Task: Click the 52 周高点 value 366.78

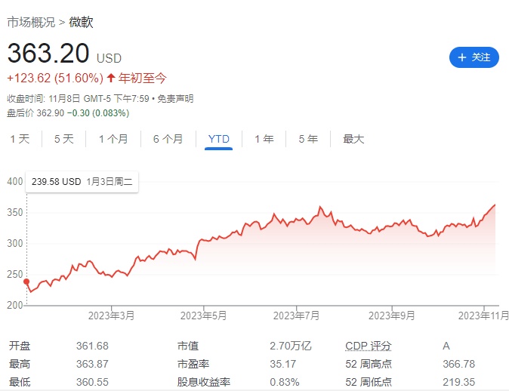Action: coord(458,365)
